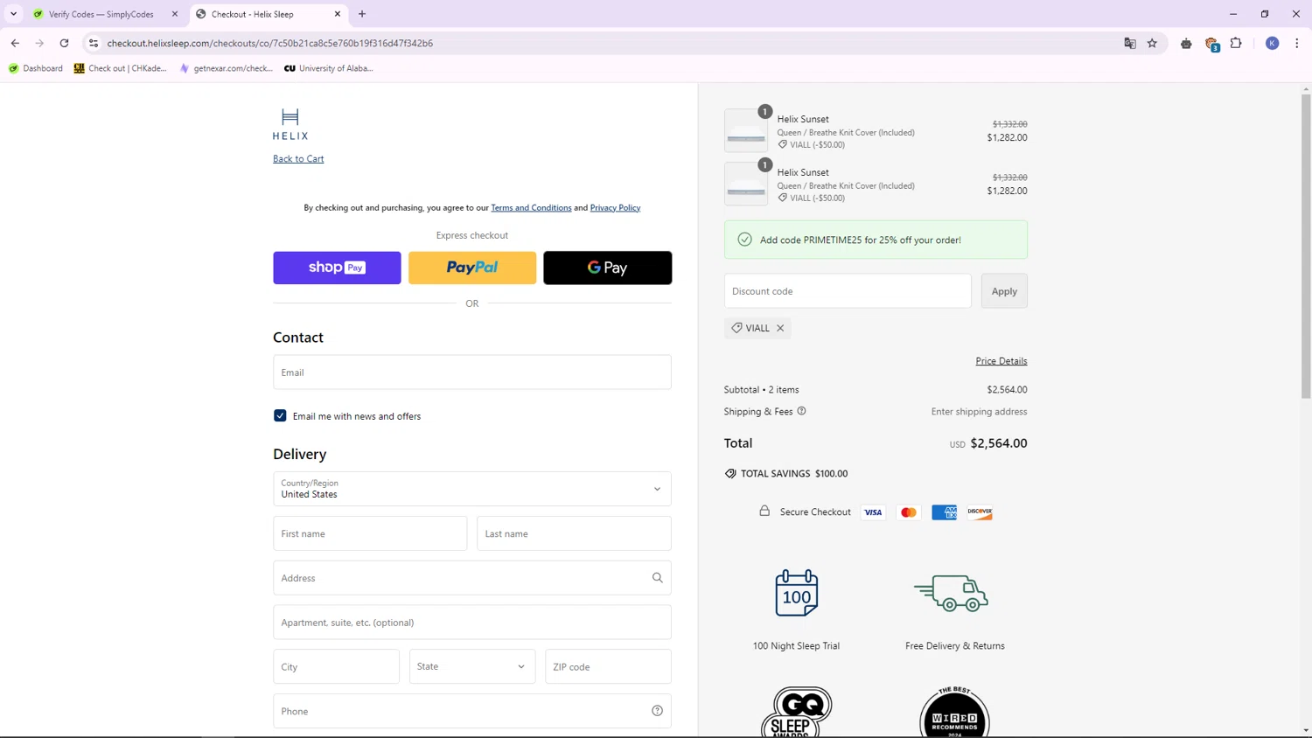Focus the First name field
1312x738 pixels.
point(370,533)
